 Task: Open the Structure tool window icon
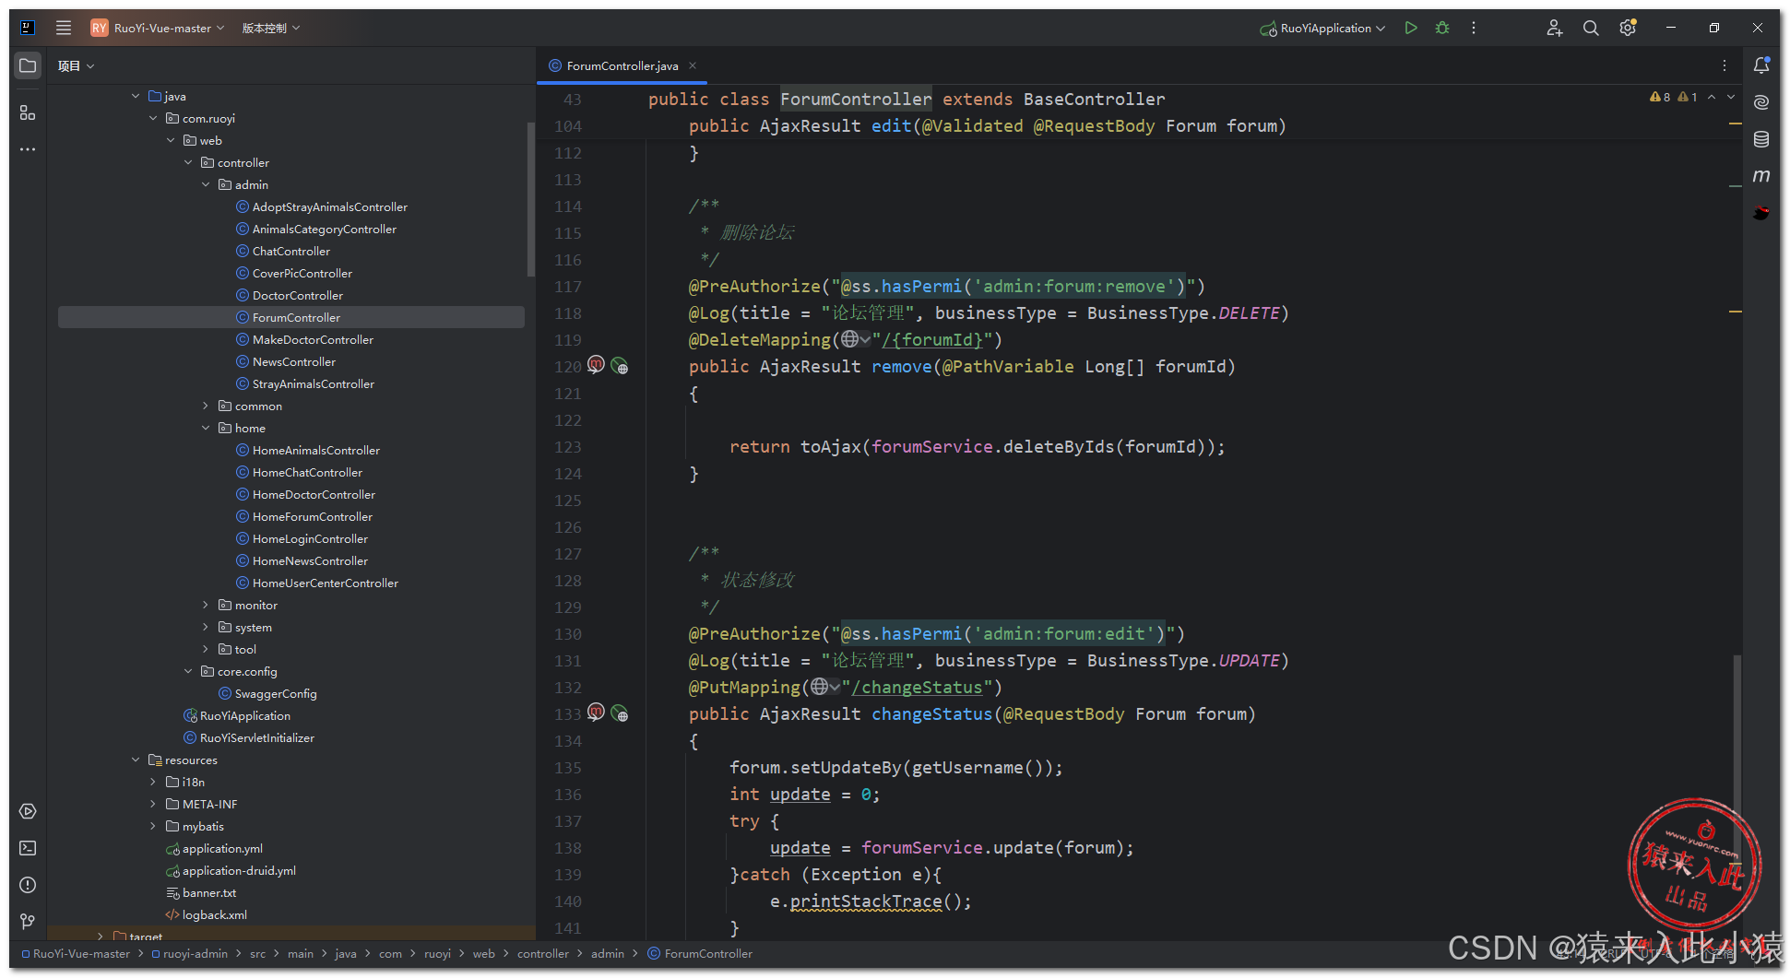[x=28, y=112]
